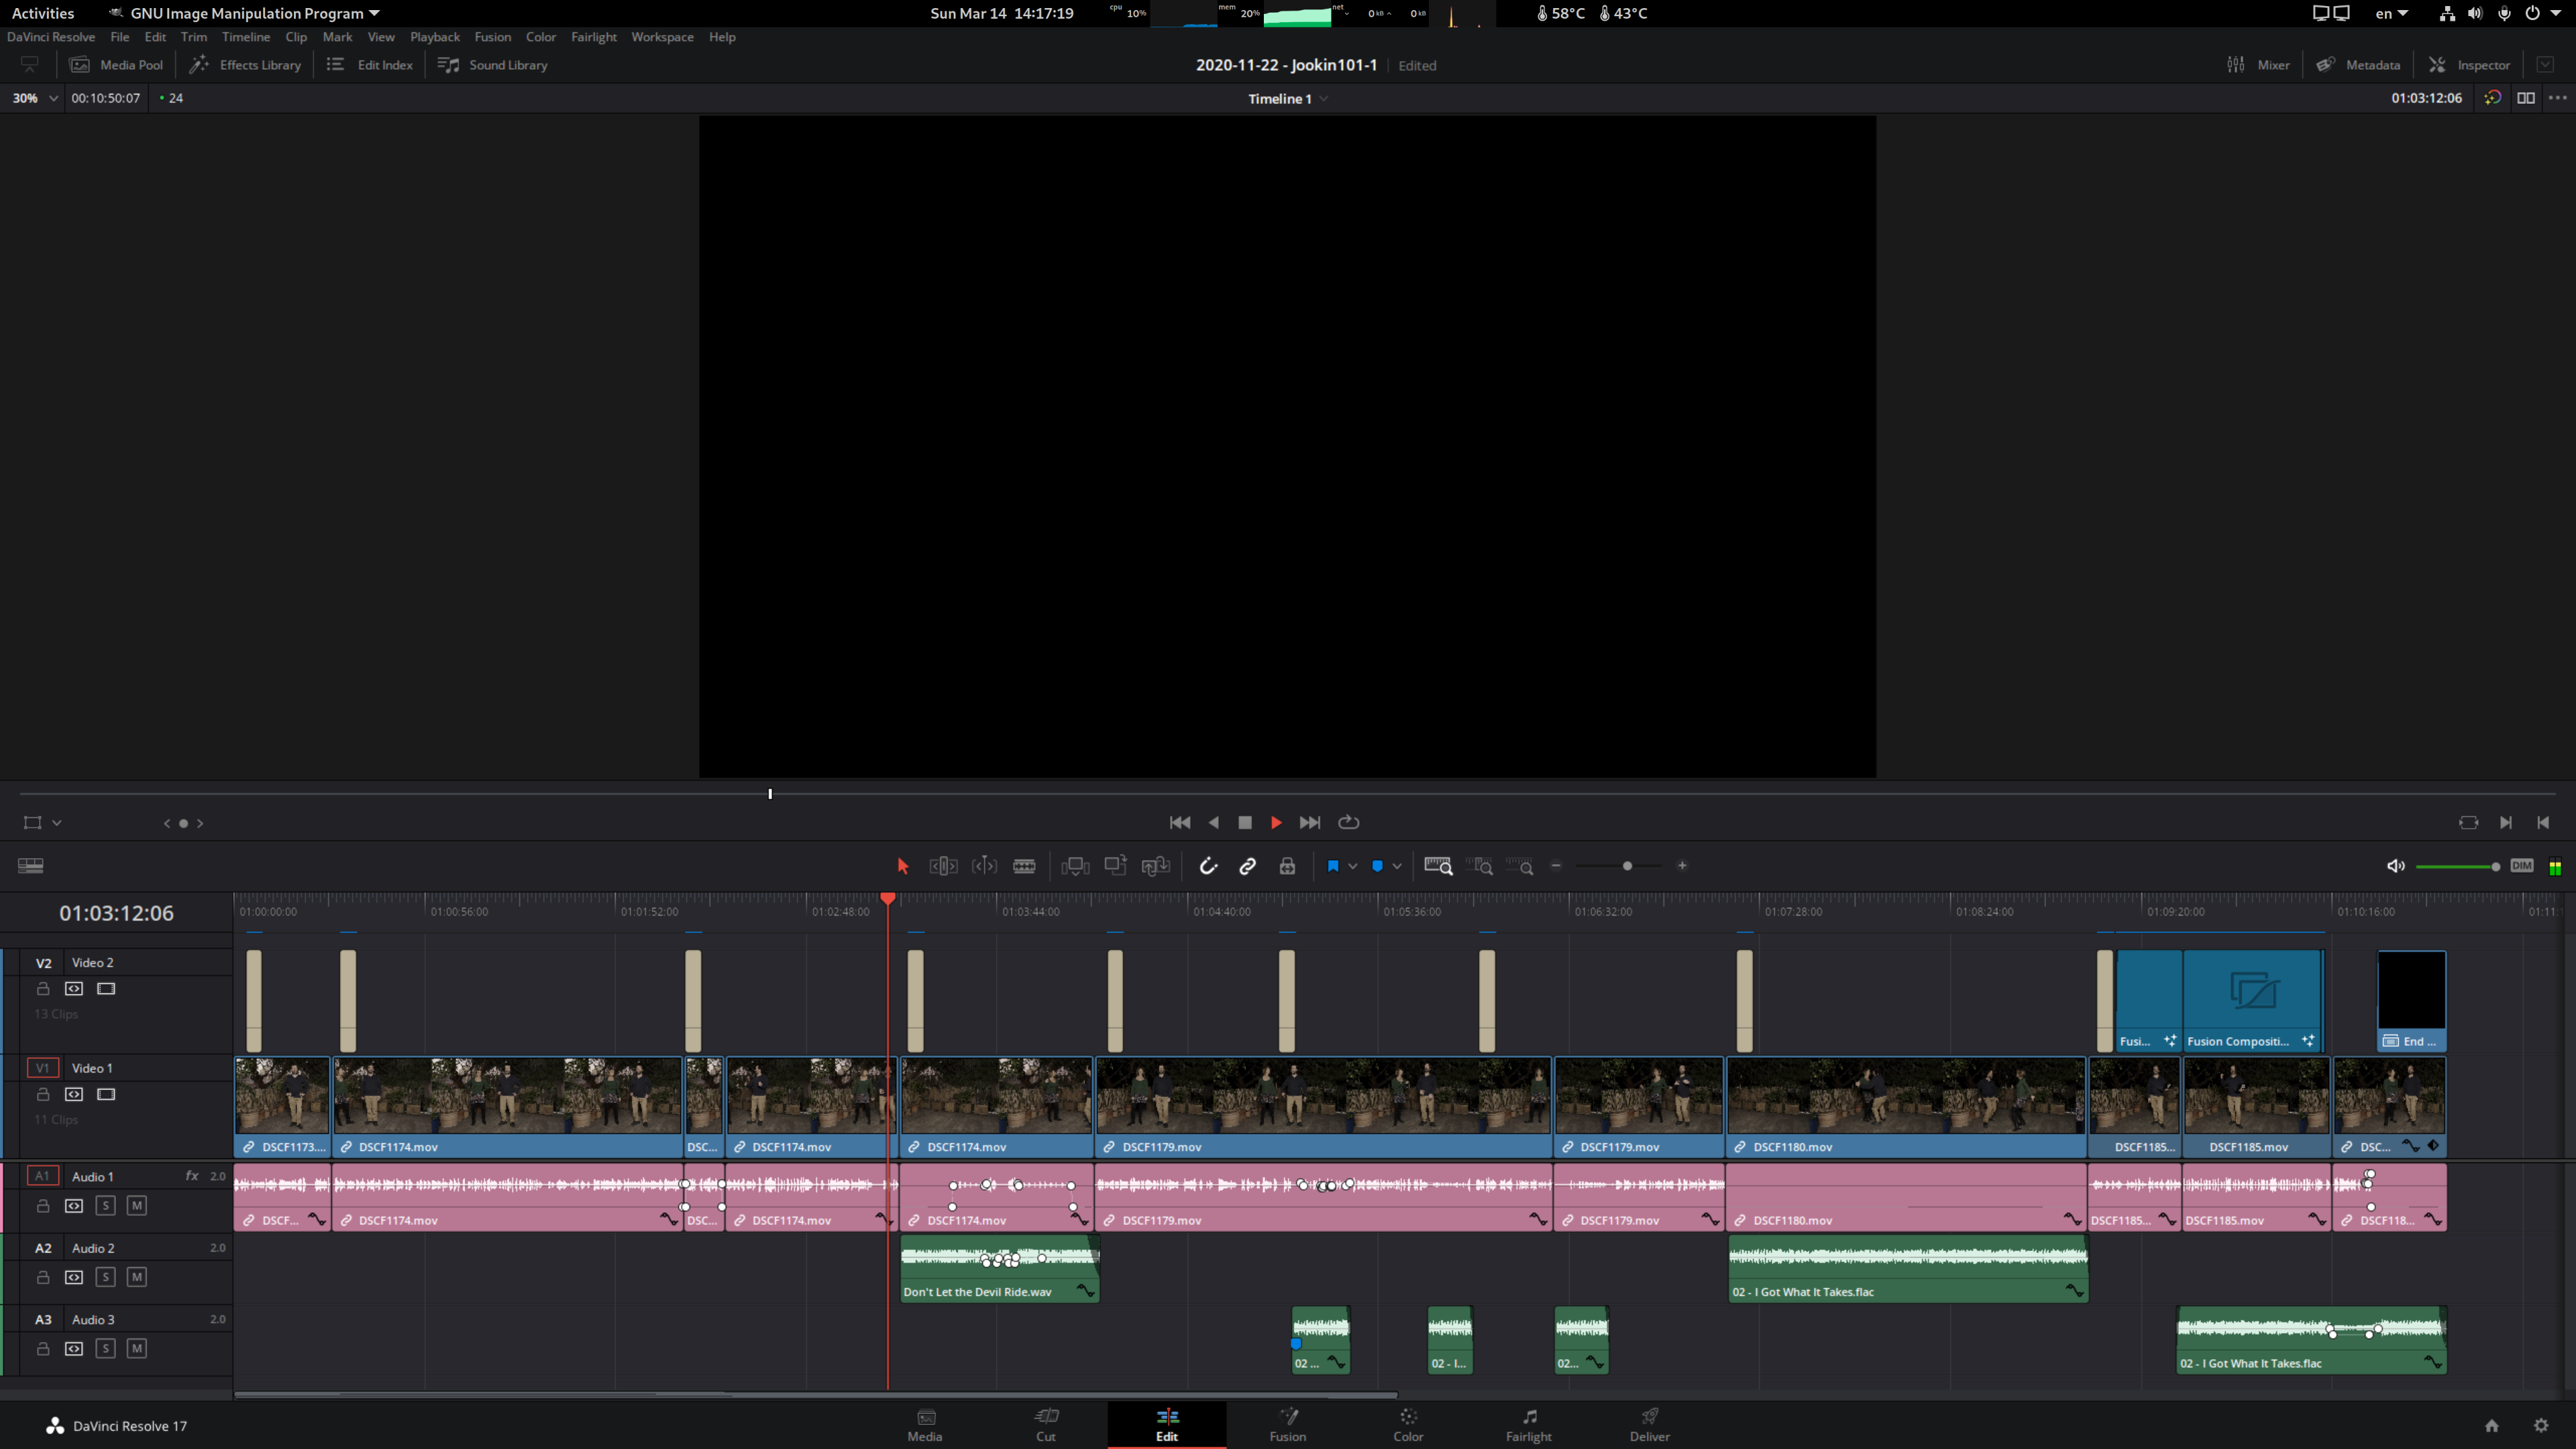Mute the Audio 1 track

click(137, 1206)
